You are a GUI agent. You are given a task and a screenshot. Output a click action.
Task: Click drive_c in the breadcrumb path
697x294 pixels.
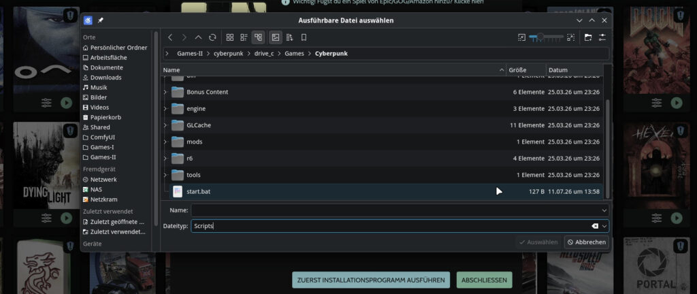(x=264, y=54)
